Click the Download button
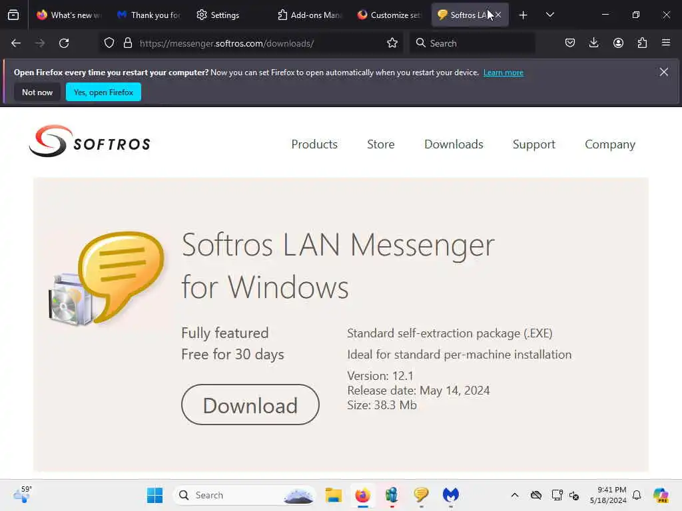The height and width of the screenshot is (511, 682). 250,405
